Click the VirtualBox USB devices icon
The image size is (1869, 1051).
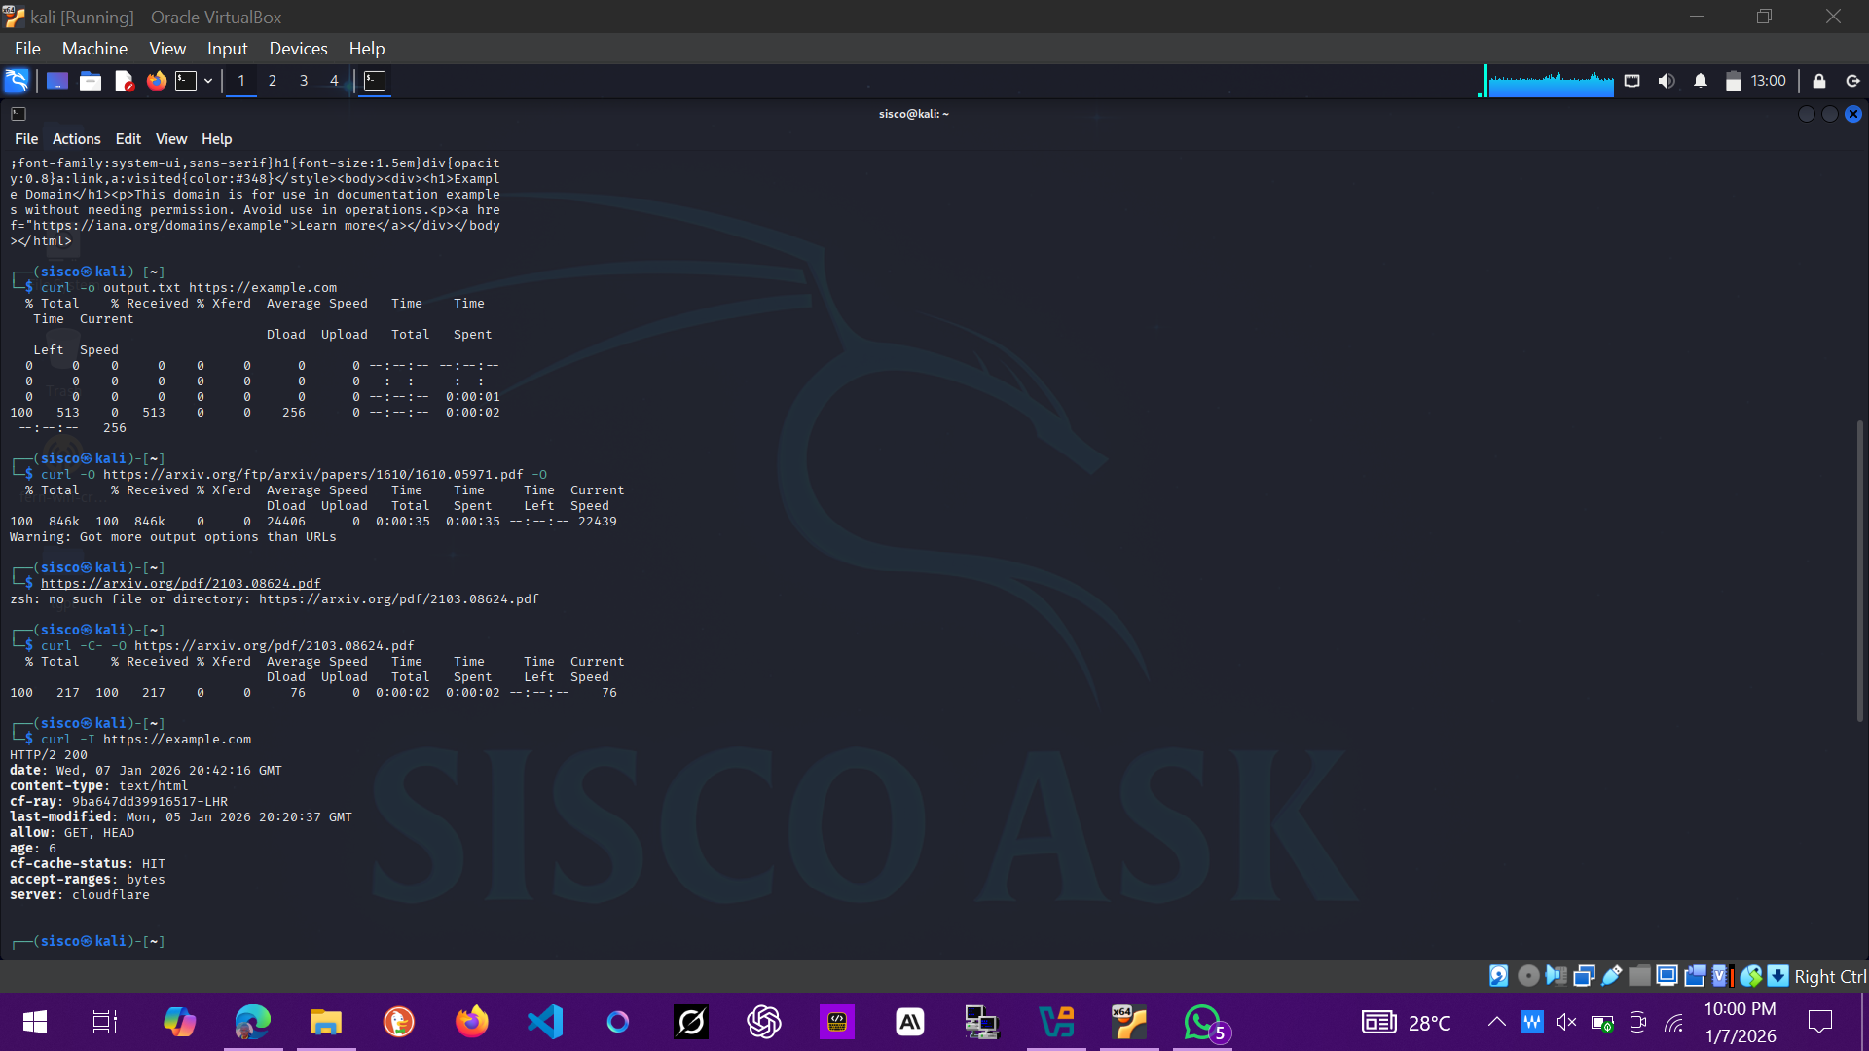coord(1612,976)
